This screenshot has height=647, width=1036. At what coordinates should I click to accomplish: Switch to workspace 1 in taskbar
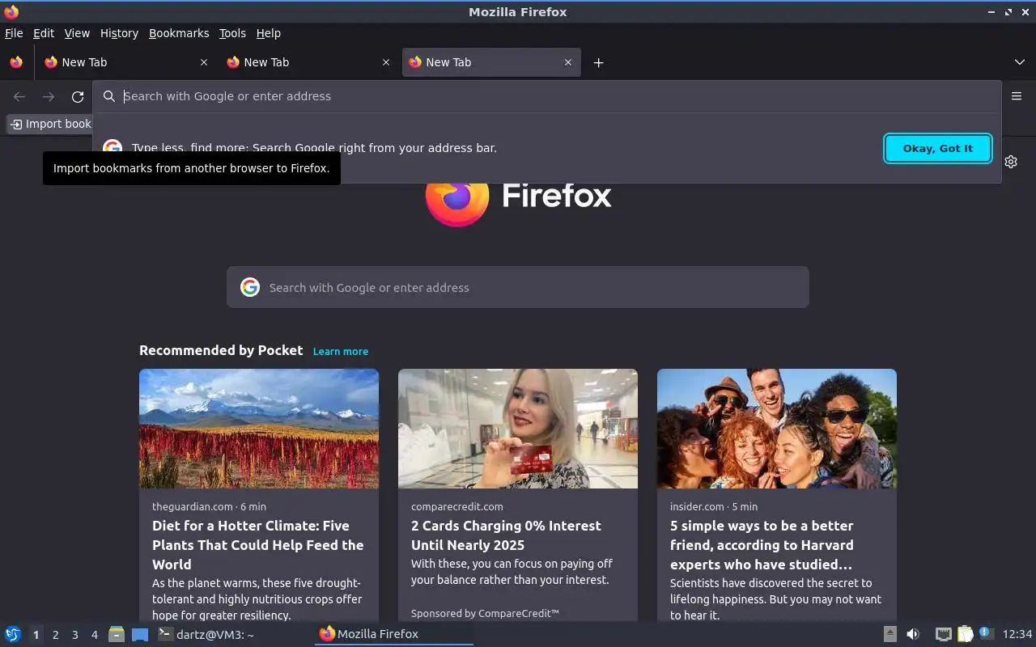(36, 635)
